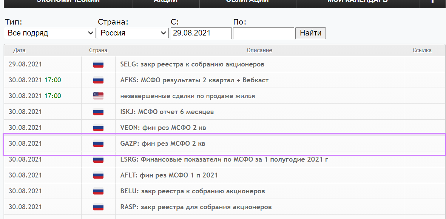Click the Russian flag in BELU row
446x219 pixels.
click(99, 191)
